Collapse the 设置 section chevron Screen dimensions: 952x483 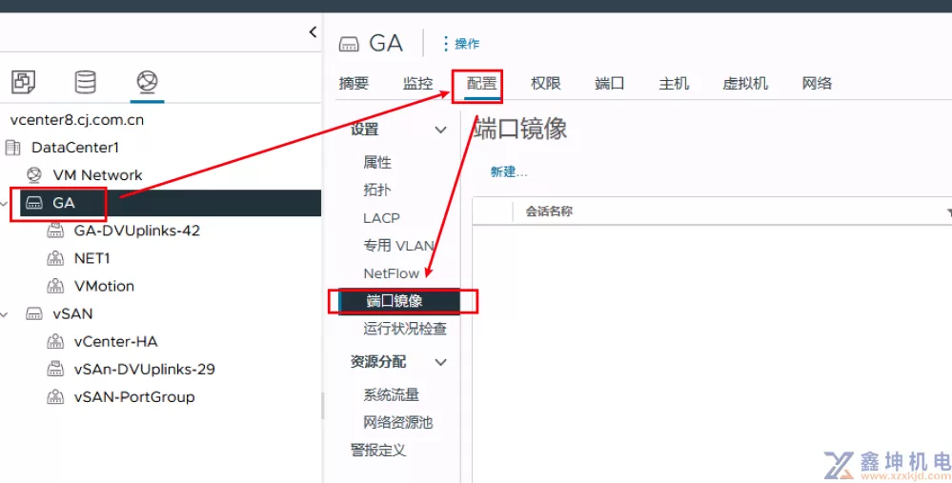tap(441, 130)
